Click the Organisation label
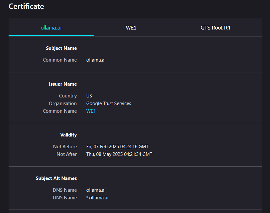The image size is (270, 213). [63, 103]
